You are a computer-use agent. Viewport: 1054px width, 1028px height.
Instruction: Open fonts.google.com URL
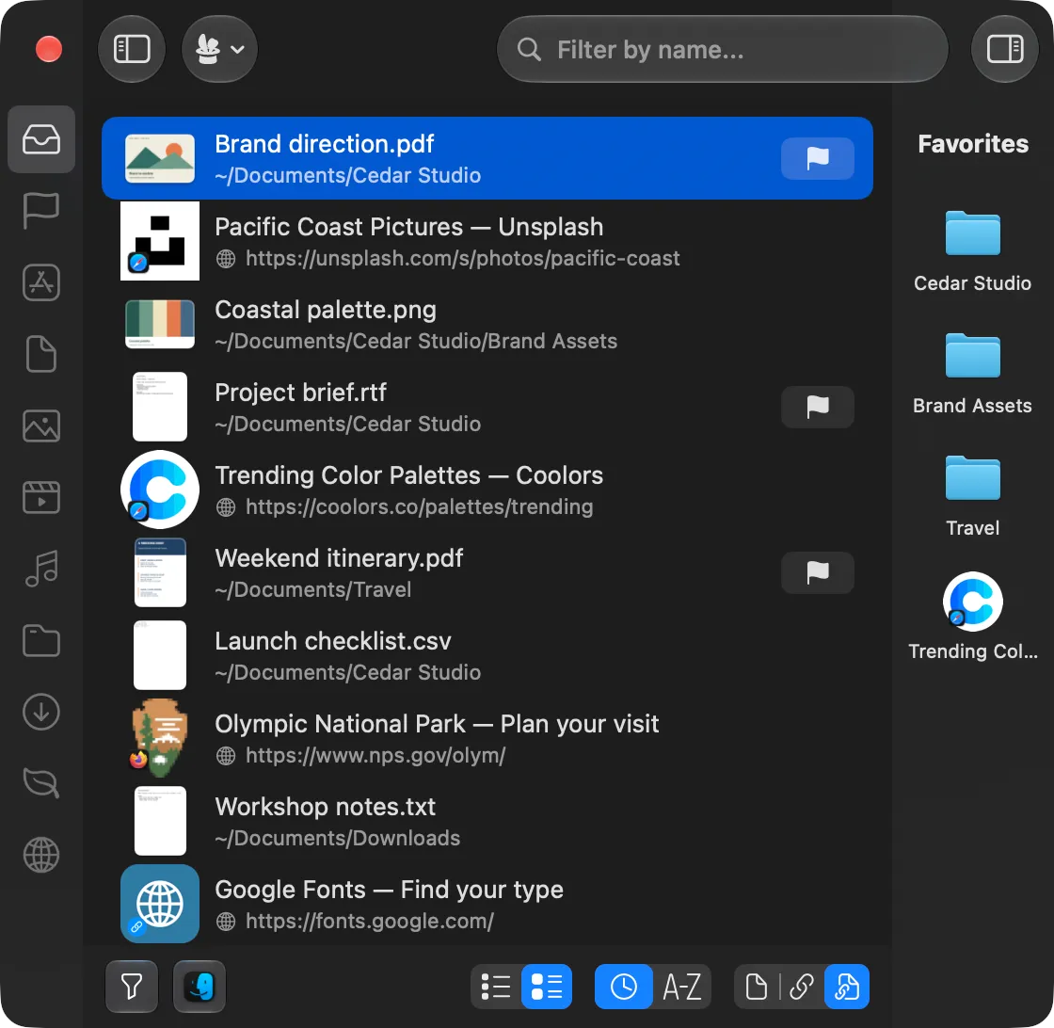pyautogui.click(x=370, y=921)
